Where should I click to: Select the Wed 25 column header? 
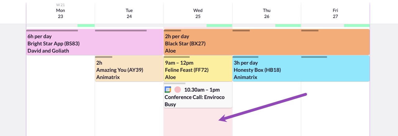(x=198, y=13)
